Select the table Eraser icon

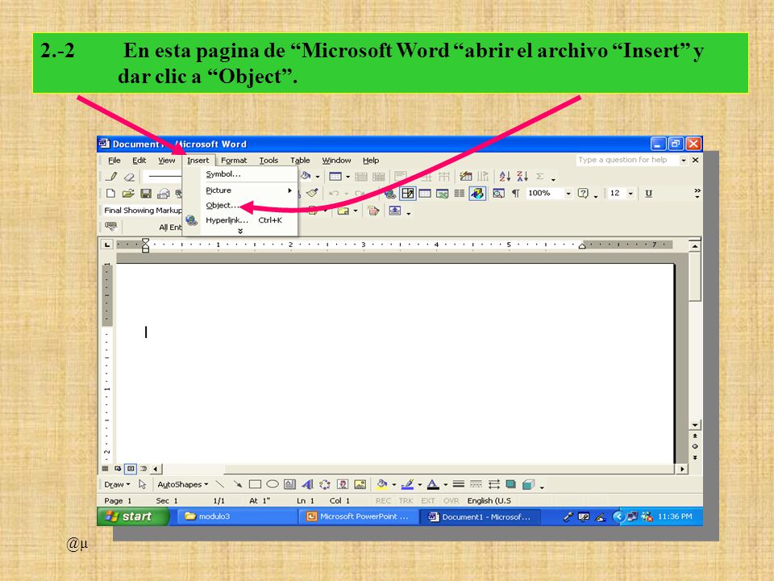coord(129,177)
